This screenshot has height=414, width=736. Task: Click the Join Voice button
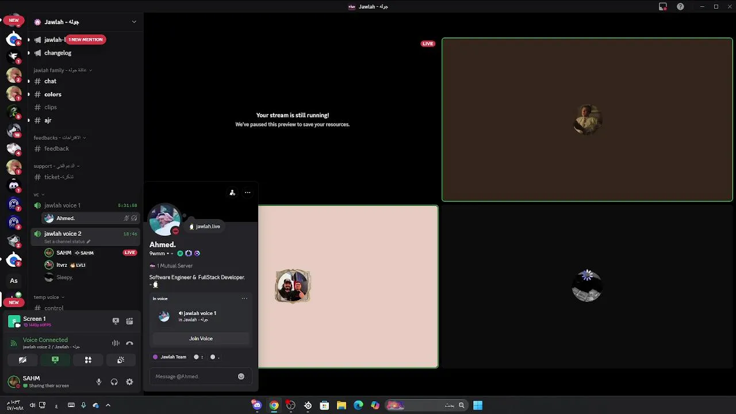[201, 339]
